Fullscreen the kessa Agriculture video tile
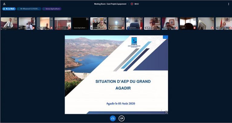This screenshot has height=123, width=232. tap(87, 19)
